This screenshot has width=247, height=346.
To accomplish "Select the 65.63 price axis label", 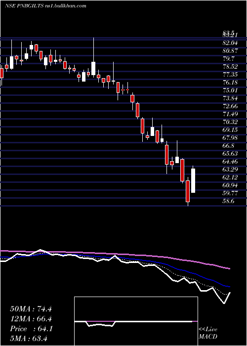I will [230, 154].
